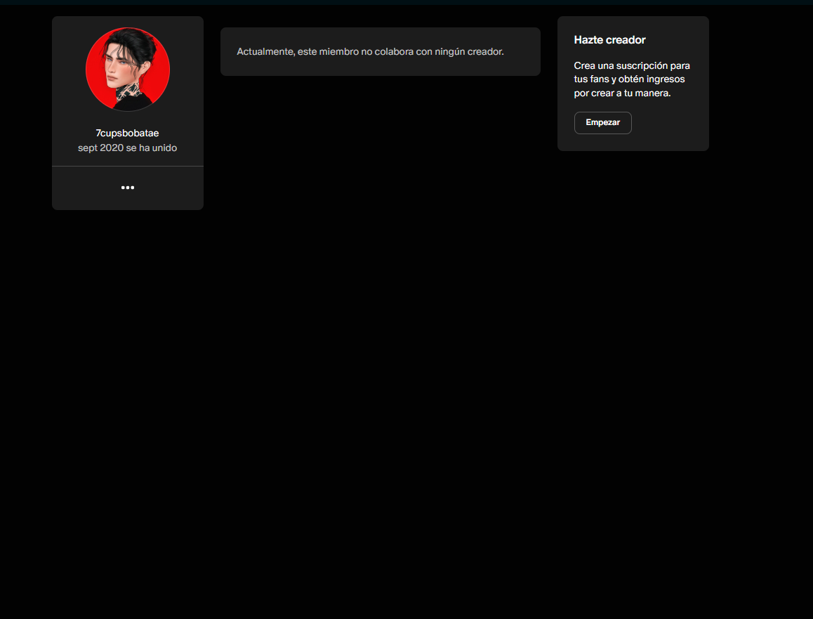Click the middle dot of the ellipsis icon
The height and width of the screenshot is (619, 813).
tap(128, 188)
